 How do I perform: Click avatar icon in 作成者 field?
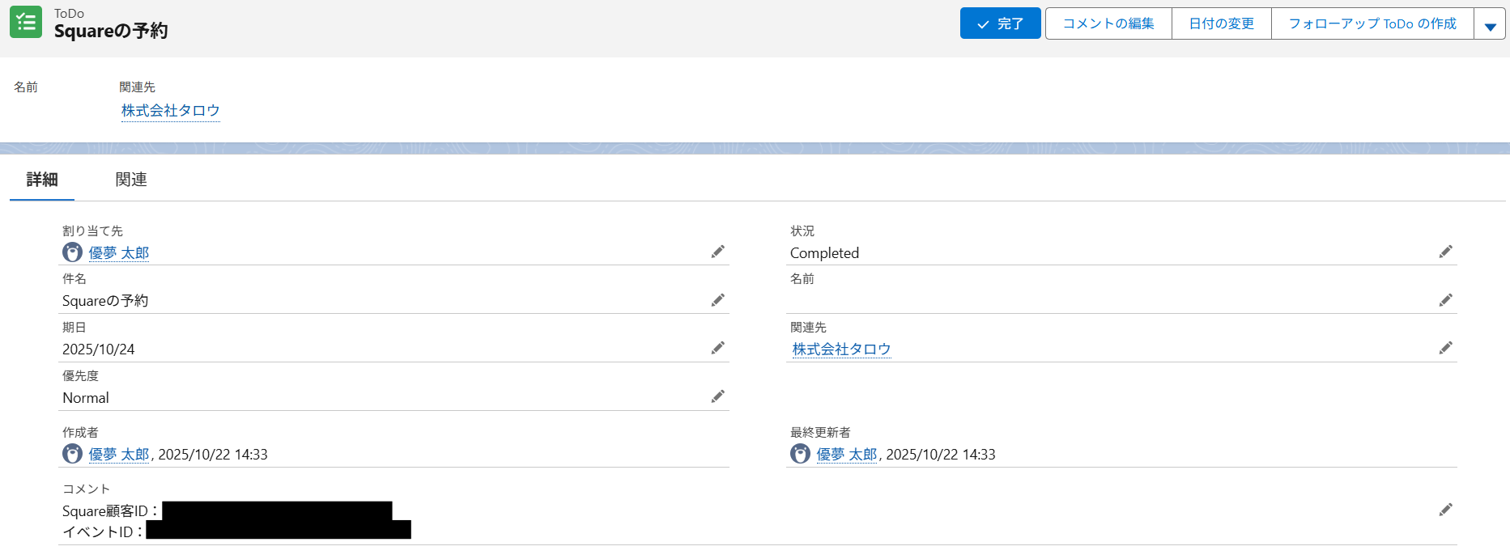coord(72,454)
